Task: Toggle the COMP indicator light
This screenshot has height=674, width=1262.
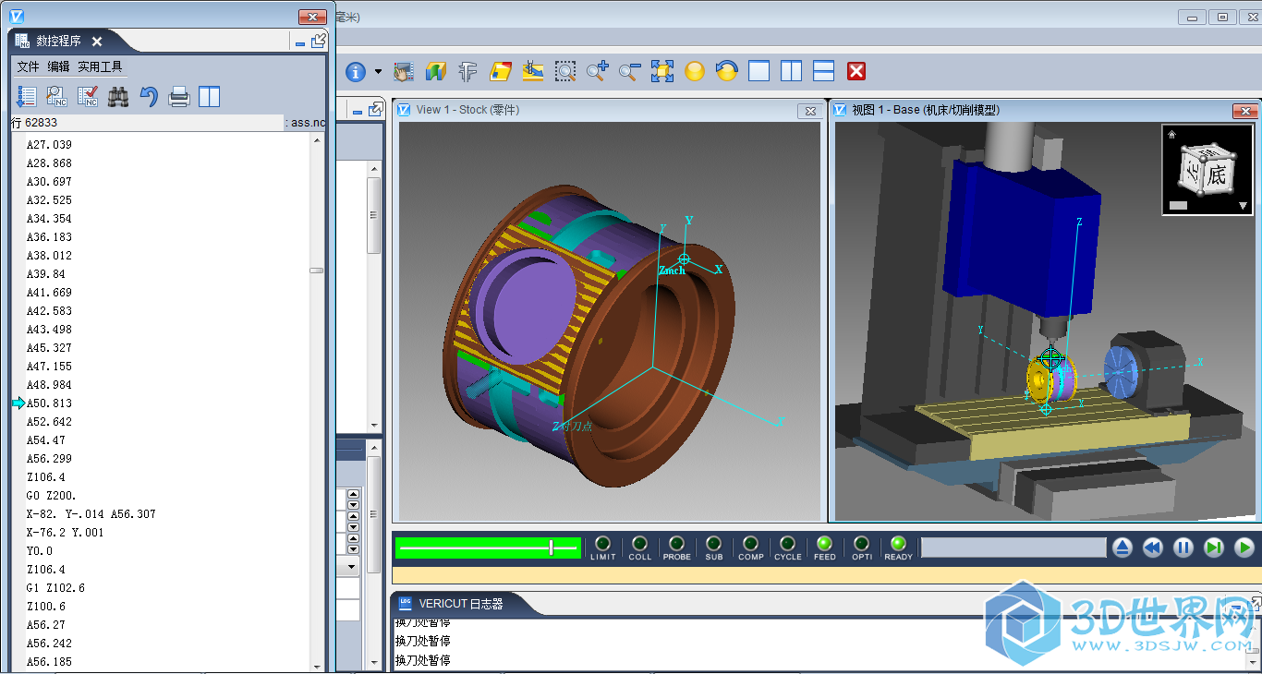Action: point(750,544)
